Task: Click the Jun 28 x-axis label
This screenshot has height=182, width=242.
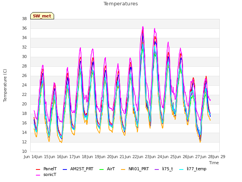Action: pyautogui.click(x=207, y=157)
